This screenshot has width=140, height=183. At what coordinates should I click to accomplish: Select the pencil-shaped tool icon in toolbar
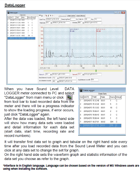pyautogui.click(x=48, y=16)
